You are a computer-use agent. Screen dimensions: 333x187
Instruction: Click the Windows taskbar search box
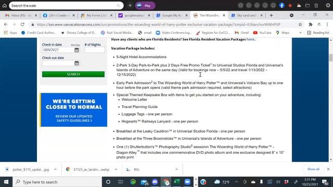pyautogui.click(x=57, y=182)
